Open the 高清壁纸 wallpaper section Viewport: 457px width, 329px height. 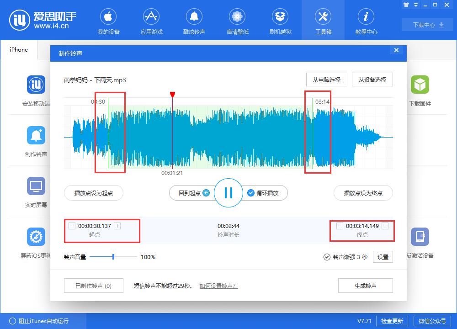pyautogui.click(x=237, y=20)
